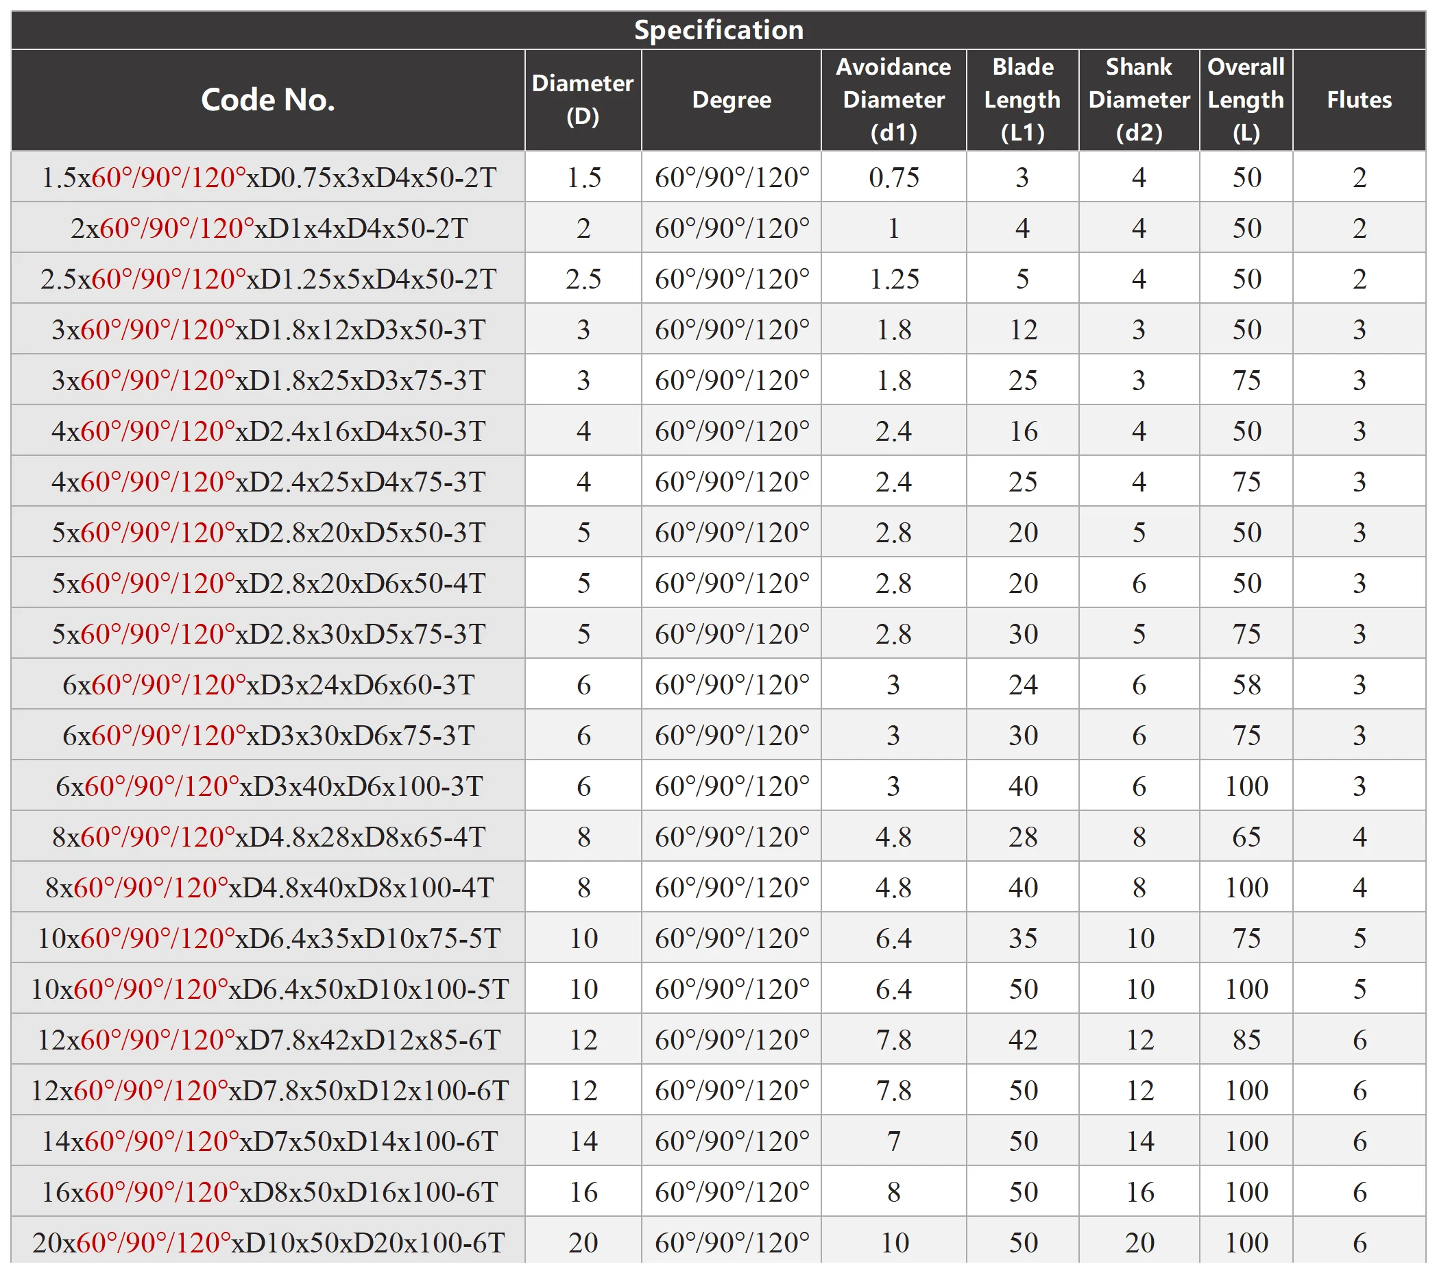
Task: Select the Avoidance Diameter (d1) header
Action: point(893,100)
